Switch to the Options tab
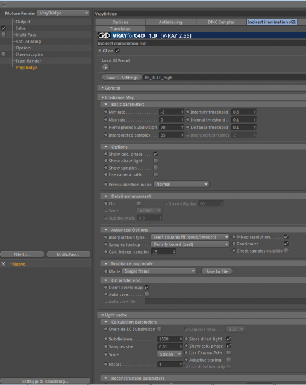The height and width of the screenshot is (385, 306). tap(120, 22)
